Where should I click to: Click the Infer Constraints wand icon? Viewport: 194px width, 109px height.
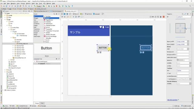click(x=70, y=17)
